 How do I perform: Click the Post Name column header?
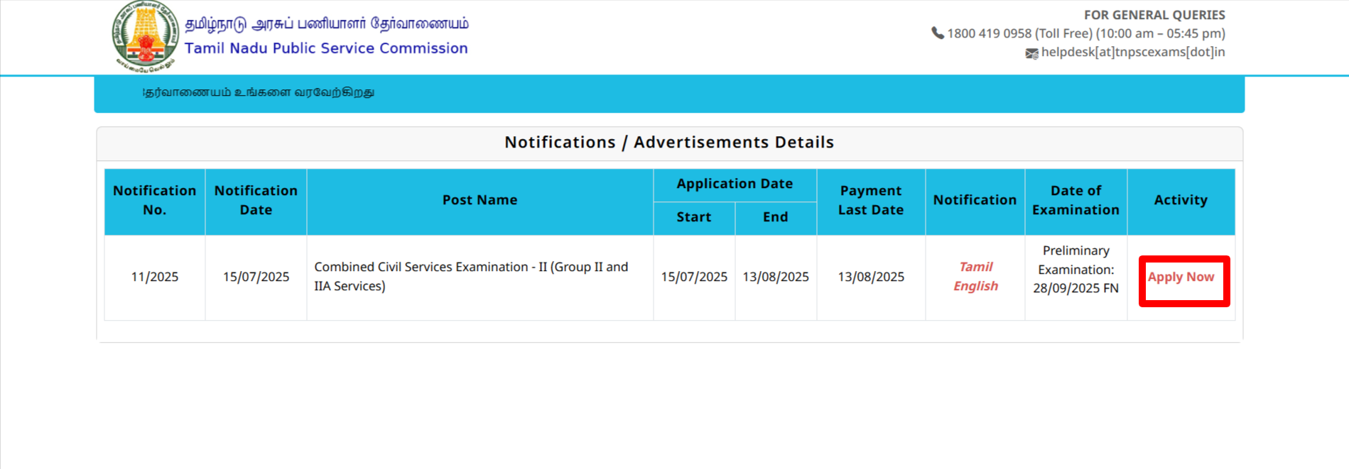click(480, 201)
